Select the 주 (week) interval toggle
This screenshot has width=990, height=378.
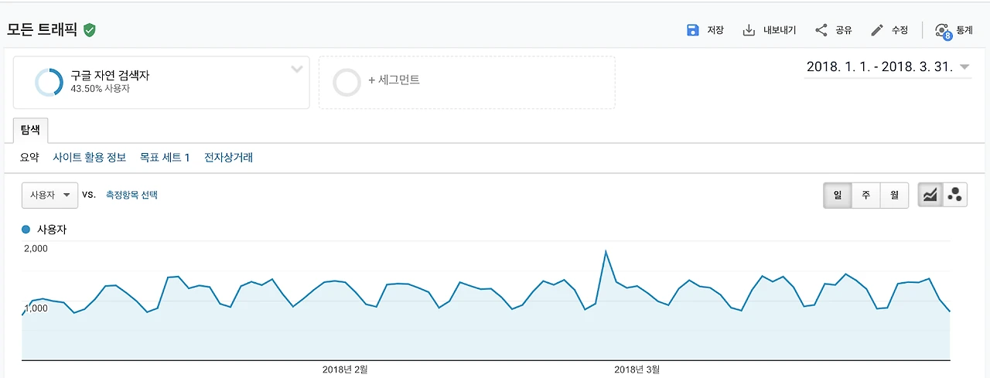click(x=866, y=196)
